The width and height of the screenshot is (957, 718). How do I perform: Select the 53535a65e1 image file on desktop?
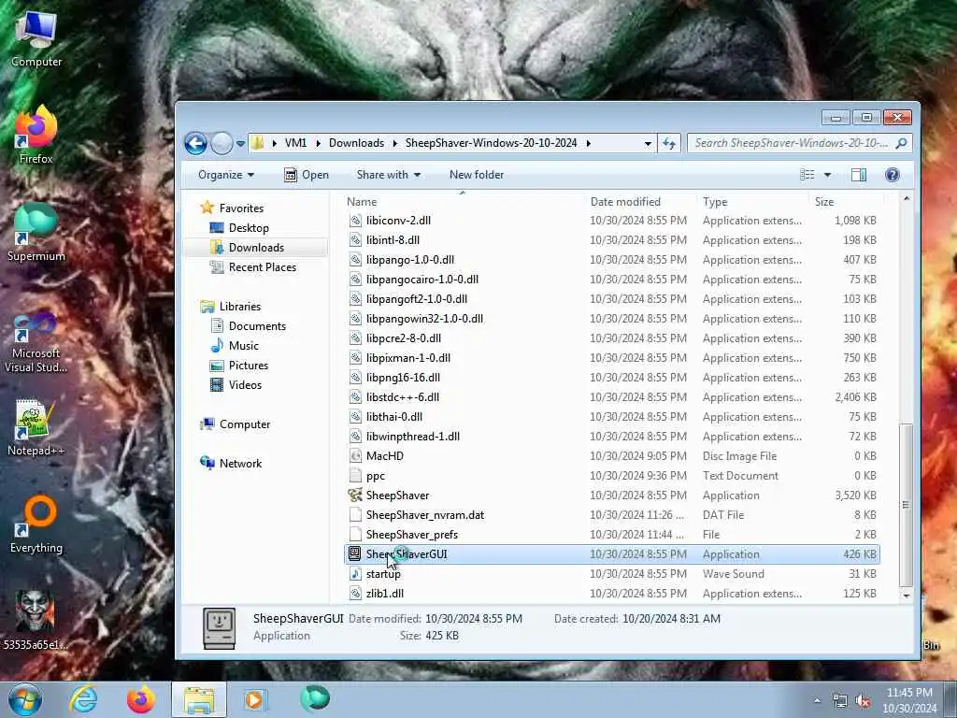click(x=35, y=620)
